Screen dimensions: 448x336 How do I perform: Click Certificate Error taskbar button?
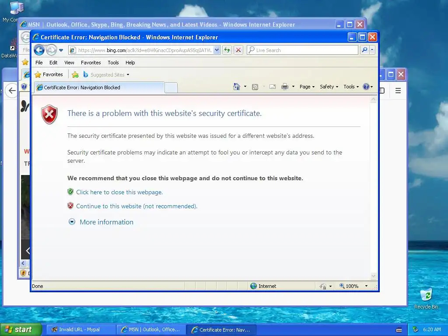coord(221,330)
